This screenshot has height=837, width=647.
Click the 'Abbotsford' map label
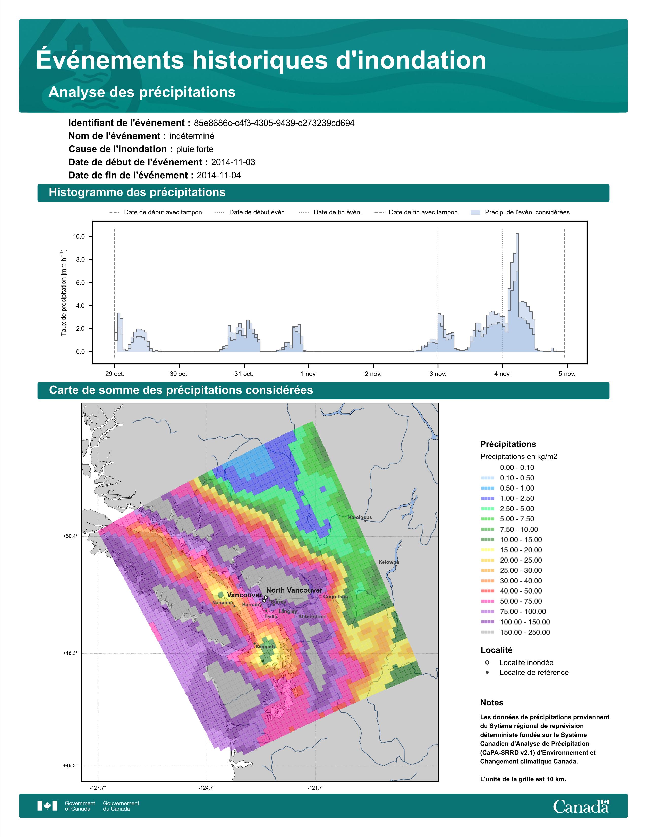pyautogui.click(x=312, y=617)
